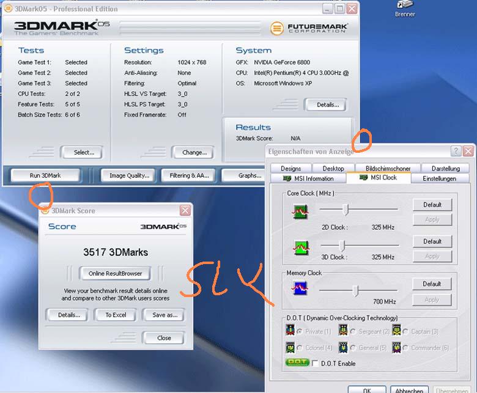This screenshot has height=393, width=477.
Task: Click the Sergeant rank soldier icon
Action: [343, 330]
